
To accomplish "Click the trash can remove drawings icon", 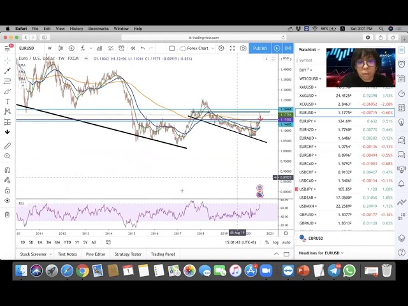I will (8, 214).
